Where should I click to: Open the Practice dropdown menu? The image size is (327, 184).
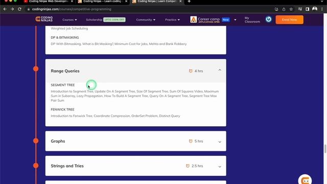tap(172, 19)
